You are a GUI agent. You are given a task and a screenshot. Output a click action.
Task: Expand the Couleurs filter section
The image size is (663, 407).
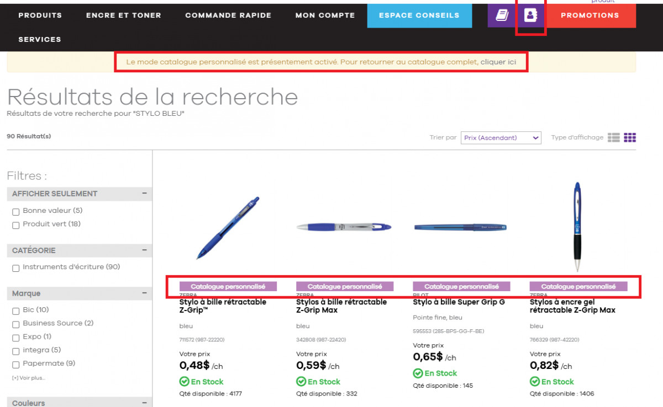(146, 403)
